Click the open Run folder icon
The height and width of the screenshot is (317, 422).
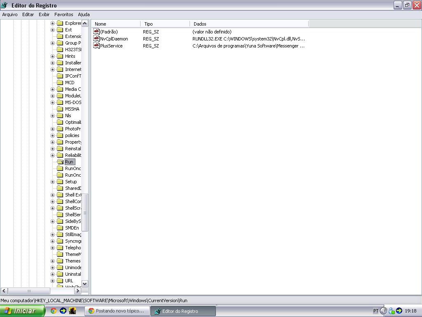click(60, 162)
